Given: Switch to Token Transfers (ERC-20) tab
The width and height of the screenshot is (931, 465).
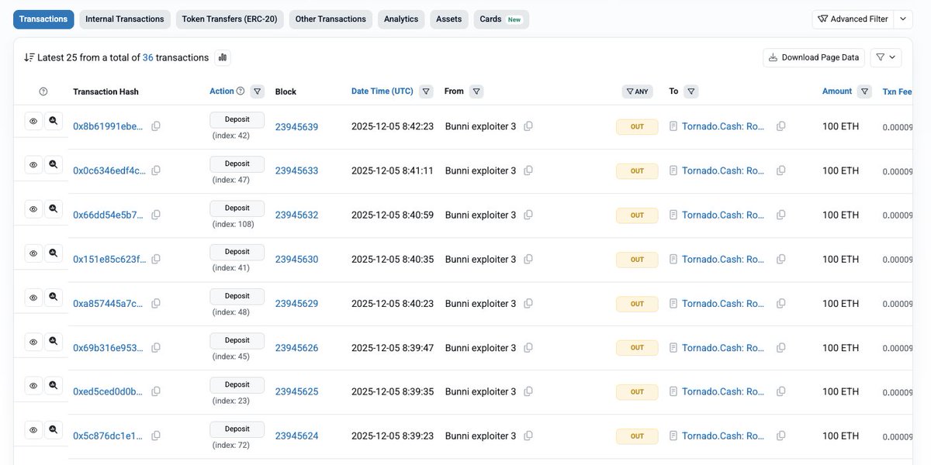Looking at the screenshot, I should [230, 19].
